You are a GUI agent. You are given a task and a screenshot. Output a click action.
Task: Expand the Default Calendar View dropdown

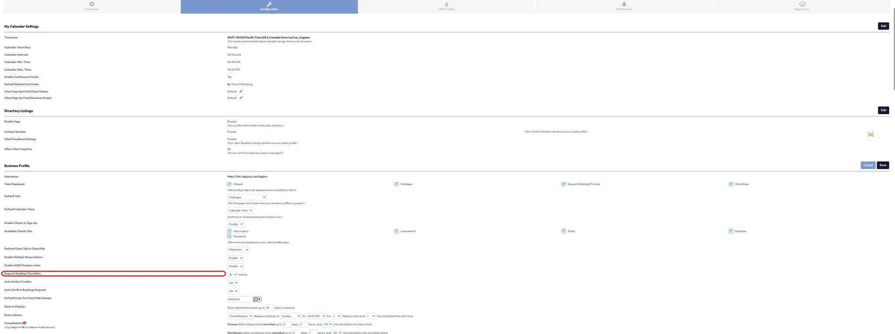pos(240,210)
